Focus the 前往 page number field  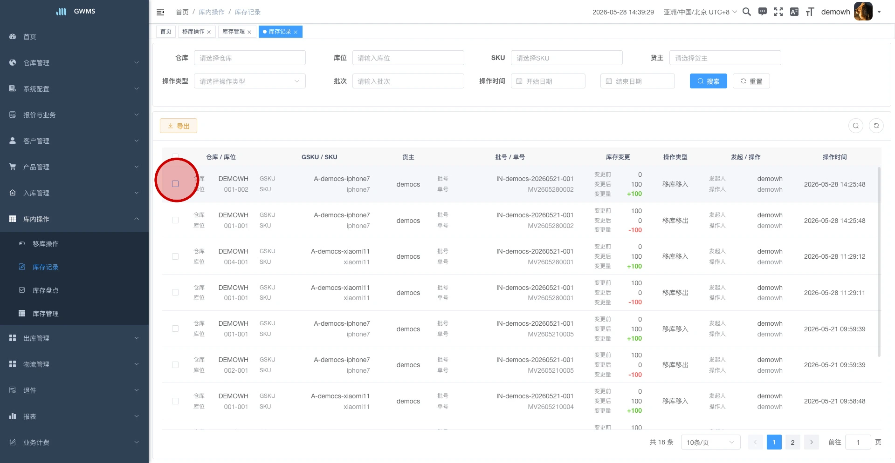(x=858, y=442)
